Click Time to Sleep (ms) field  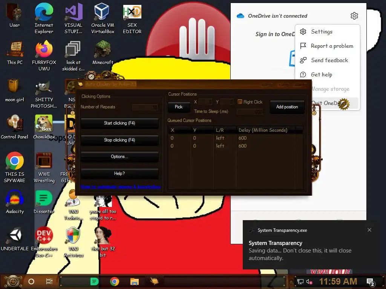[250, 112]
